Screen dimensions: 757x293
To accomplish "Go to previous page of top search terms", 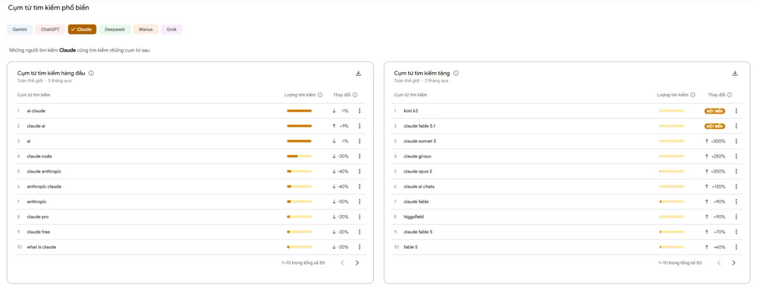I will (343, 263).
